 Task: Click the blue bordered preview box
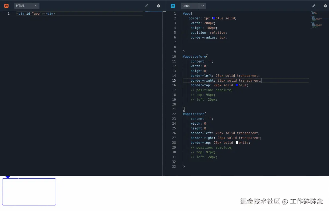[x=29, y=192]
